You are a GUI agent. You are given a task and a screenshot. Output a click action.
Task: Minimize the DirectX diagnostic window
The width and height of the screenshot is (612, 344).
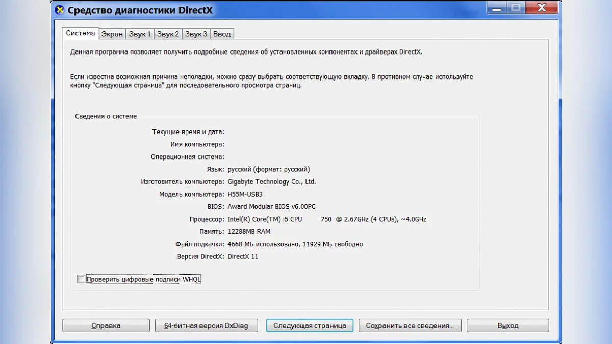[x=496, y=7]
